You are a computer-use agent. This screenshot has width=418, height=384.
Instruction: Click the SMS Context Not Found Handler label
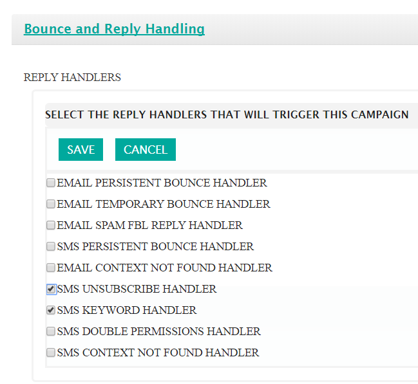click(158, 353)
